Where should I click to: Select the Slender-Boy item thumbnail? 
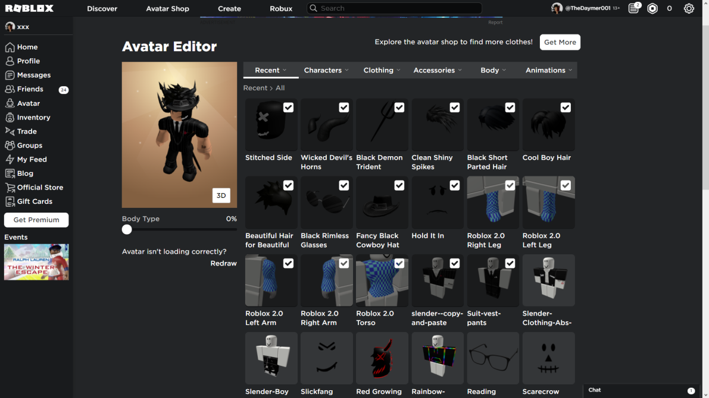point(271,358)
